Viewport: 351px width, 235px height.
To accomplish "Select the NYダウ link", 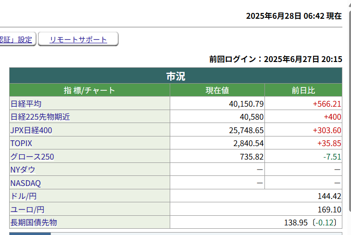I will tap(23, 170).
